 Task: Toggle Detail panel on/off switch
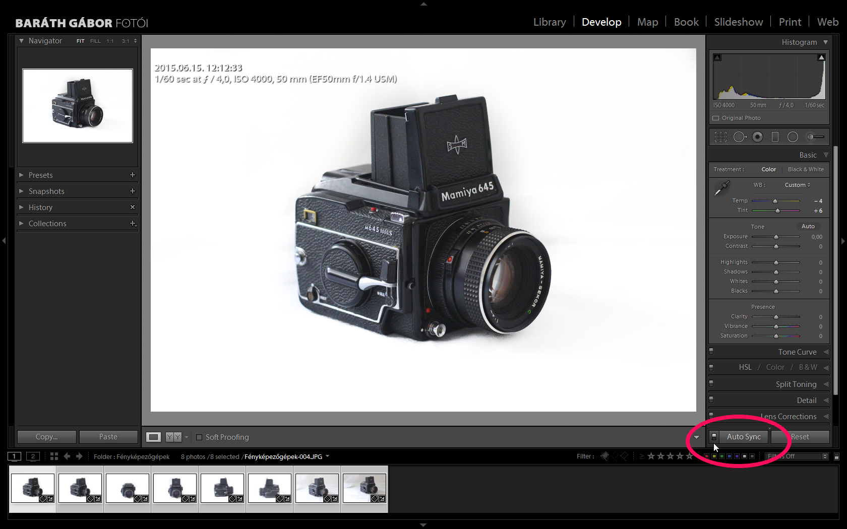click(x=711, y=400)
